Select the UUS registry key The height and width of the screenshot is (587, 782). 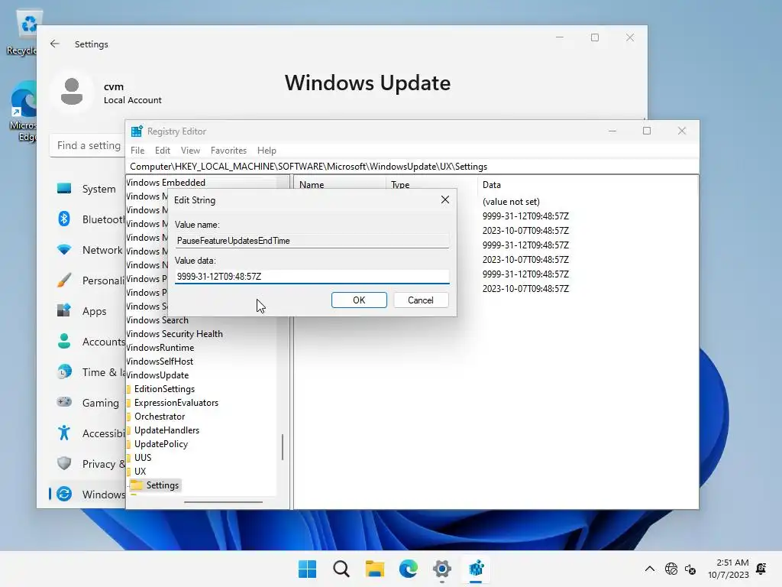[x=142, y=457]
